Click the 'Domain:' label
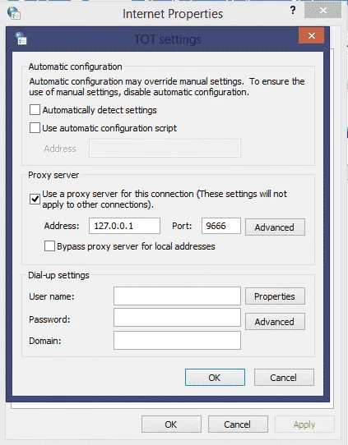The image size is (348, 445). (x=45, y=341)
